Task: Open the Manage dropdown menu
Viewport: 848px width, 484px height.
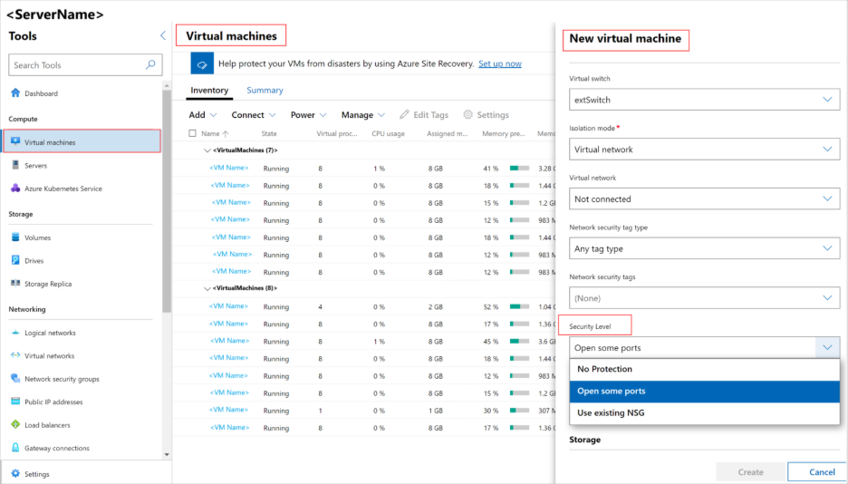Action: pos(363,114)
